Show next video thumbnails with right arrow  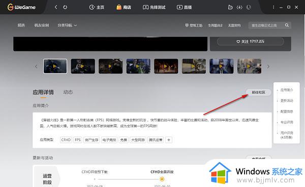point(268,66)
